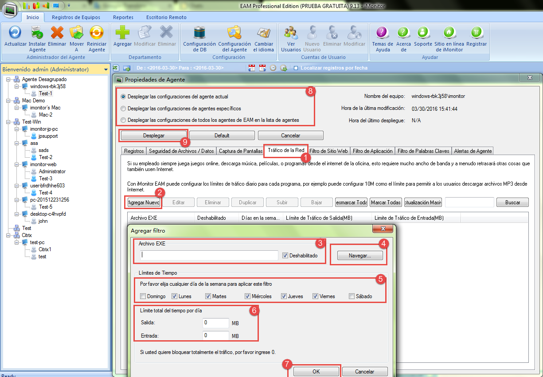Collapse the Test-Win tree node
The width and height of the screenshot is (543, 377).
tap(8, 122)
